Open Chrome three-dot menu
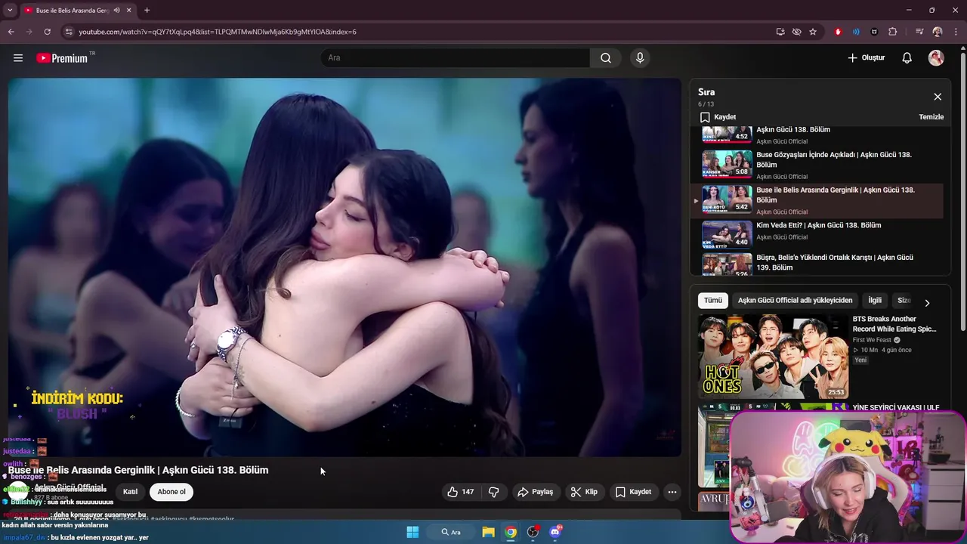This screenshot has width=967, height=544. click(x=955, y=32)
